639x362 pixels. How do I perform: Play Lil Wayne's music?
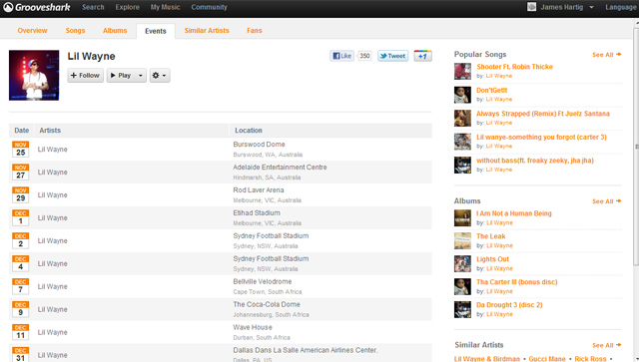pos(121,76)
